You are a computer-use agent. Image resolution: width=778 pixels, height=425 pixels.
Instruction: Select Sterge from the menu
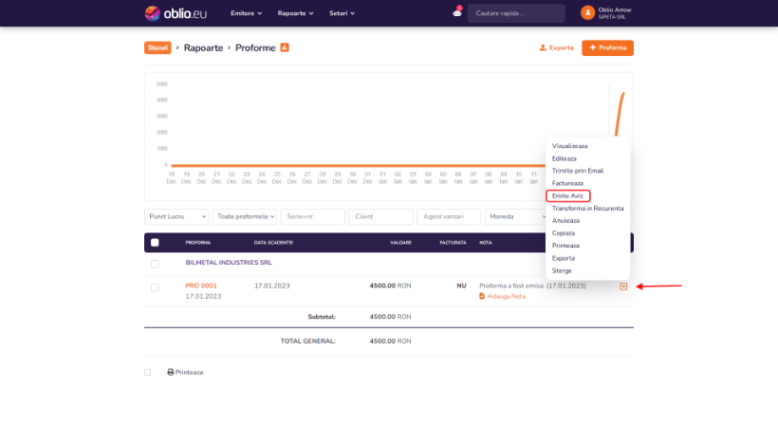pyautogui.click(x=562, y=270)
